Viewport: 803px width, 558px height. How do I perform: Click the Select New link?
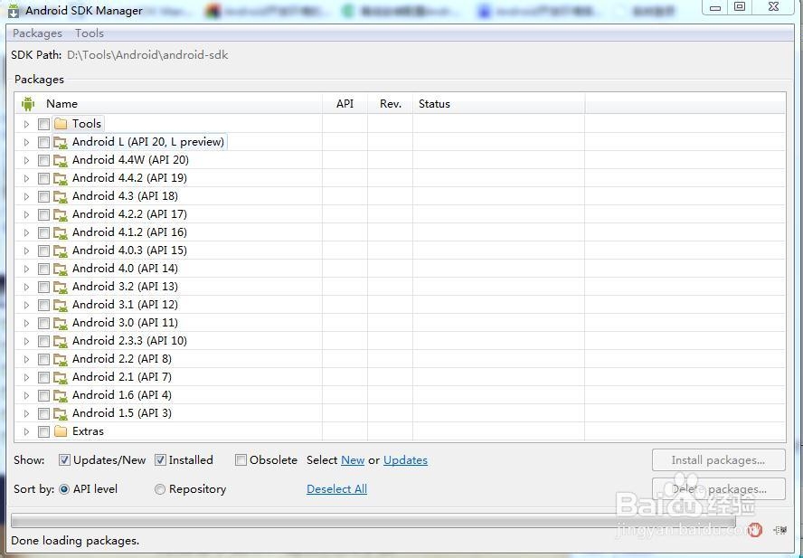click(x=353, y=460)
